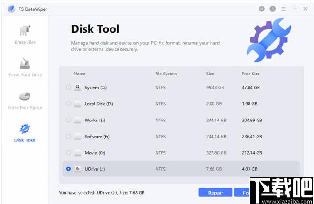This screenshot has width=314, height=204.
Task: Click the Works (E:) drive icon
Action: 78,120
